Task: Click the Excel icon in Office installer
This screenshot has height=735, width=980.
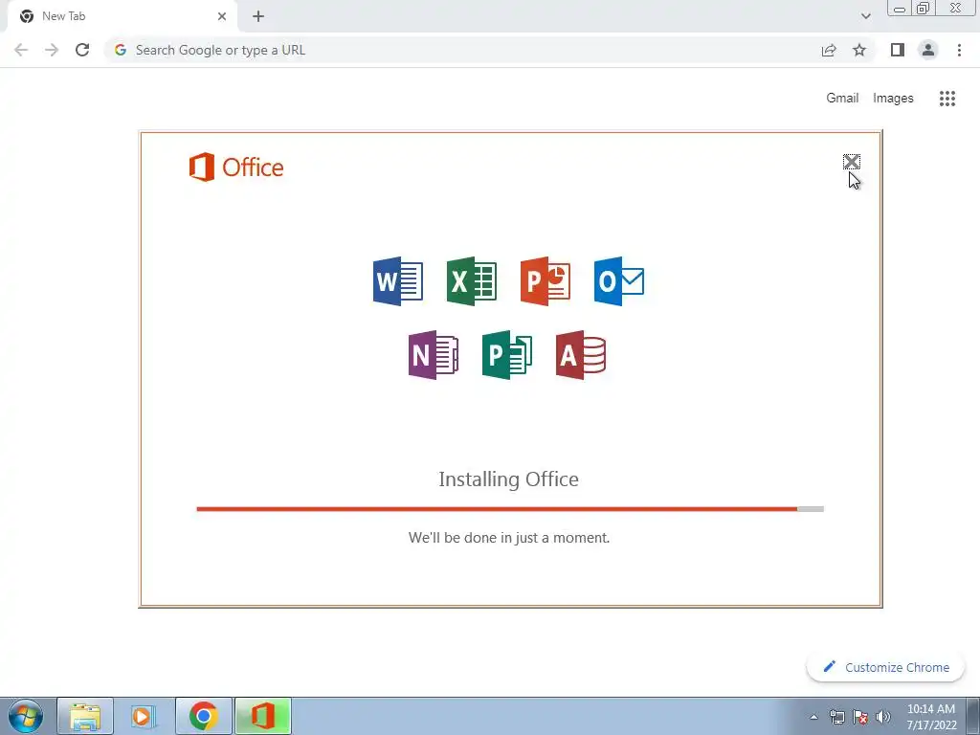Action: (472, 281)
